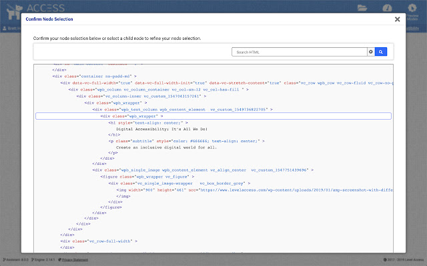This screenshot has width=427, height=266.
Task: Select the h1 text-align center node
Action: pyautogui.click(x=148, y=122)
